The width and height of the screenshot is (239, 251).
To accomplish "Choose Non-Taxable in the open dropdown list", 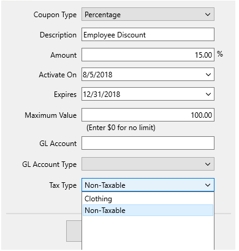I will click(x=148, y=210).
